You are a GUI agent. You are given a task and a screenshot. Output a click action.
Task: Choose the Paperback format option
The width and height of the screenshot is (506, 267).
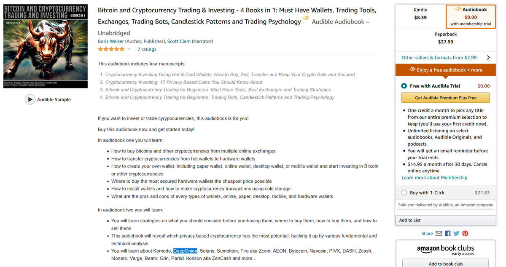click(446, 38)
